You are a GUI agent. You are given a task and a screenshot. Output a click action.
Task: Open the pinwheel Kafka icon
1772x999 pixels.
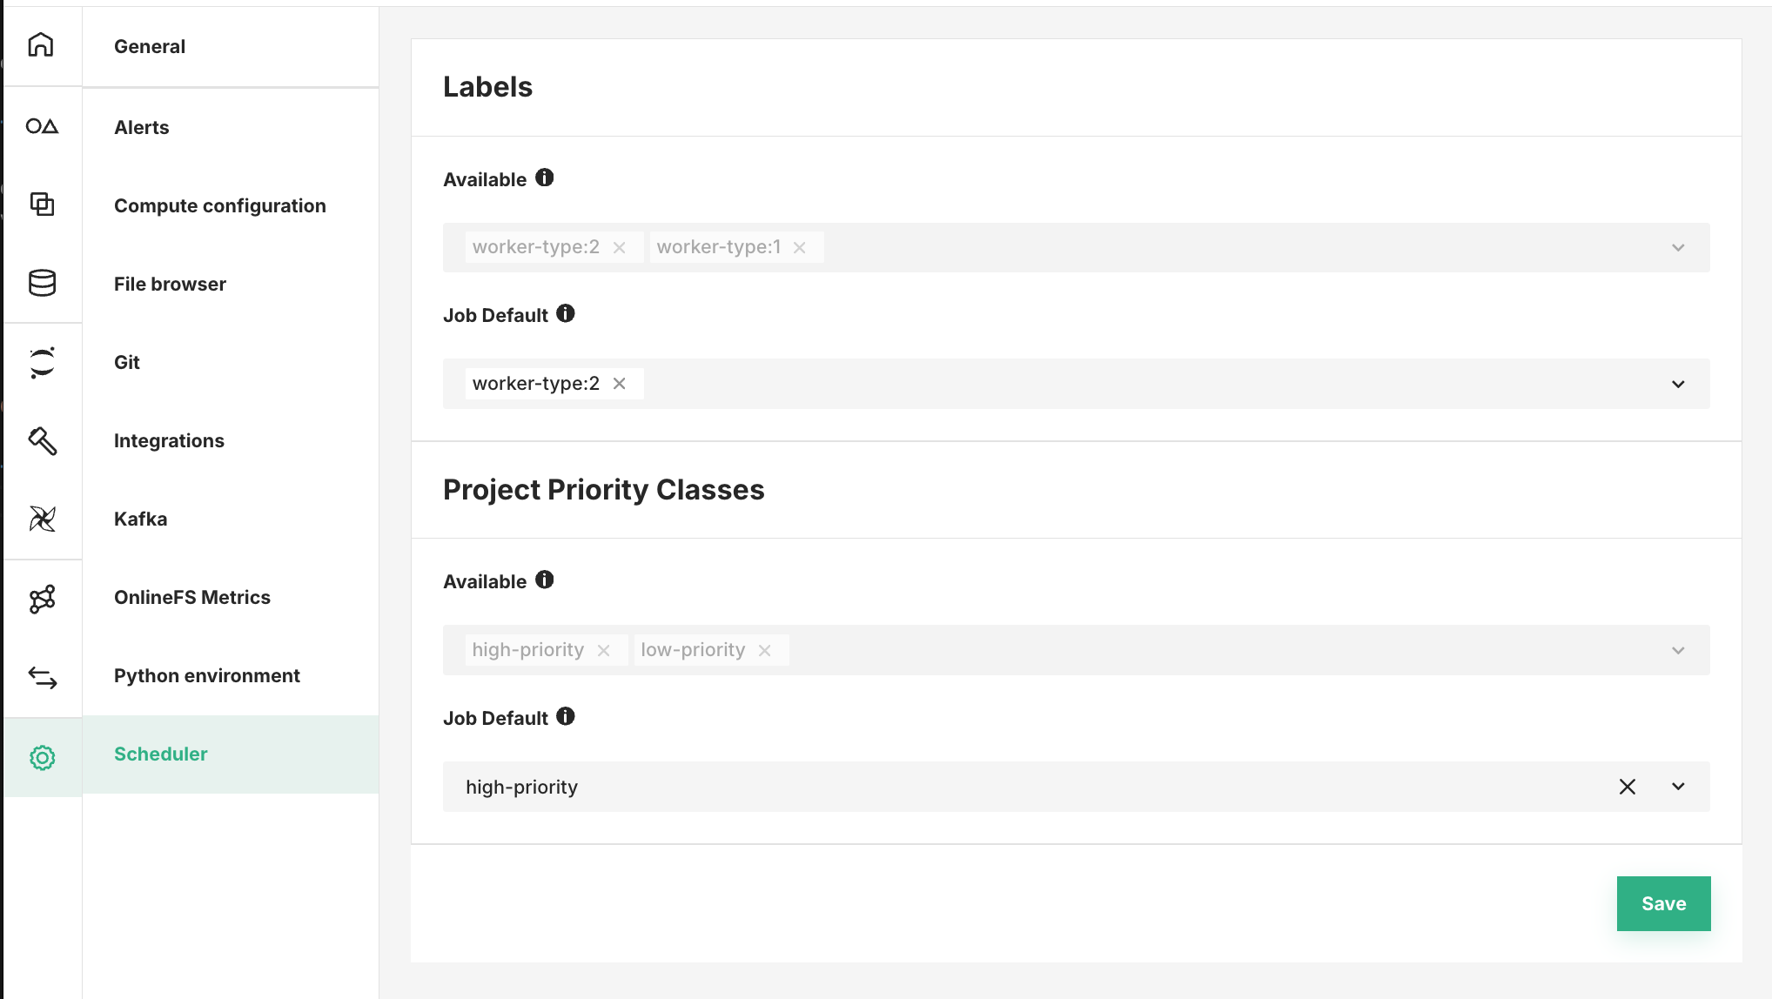[x=41, y=519]
